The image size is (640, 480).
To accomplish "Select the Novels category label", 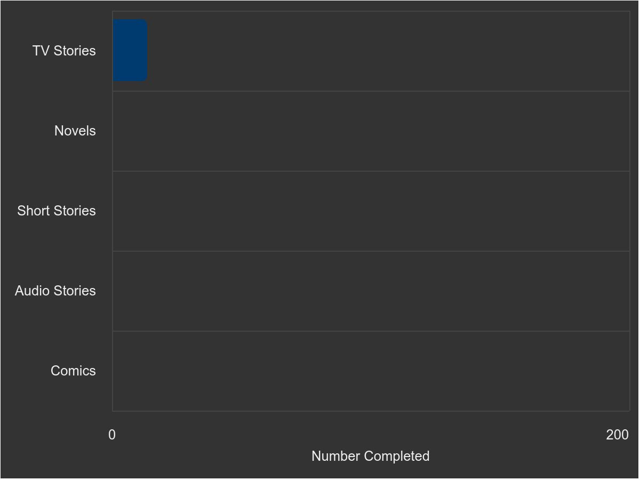I will (x=75, y=131).
